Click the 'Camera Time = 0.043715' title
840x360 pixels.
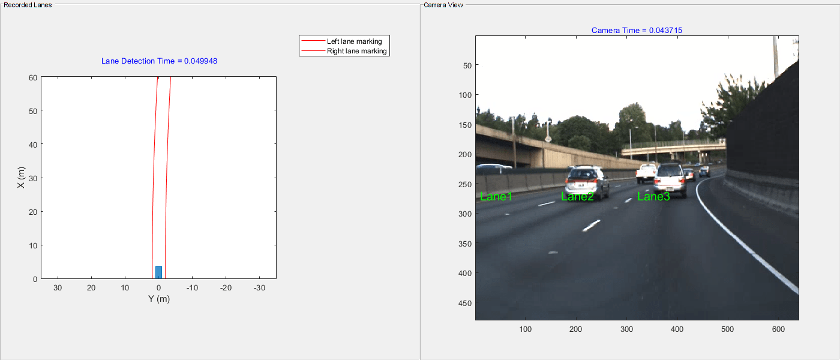[x=637, y=30]
